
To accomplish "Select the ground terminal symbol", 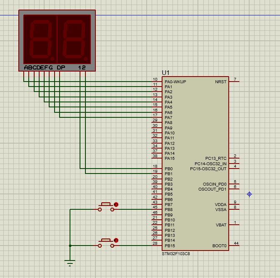I will pyautogui.click(x=70, y=263).
